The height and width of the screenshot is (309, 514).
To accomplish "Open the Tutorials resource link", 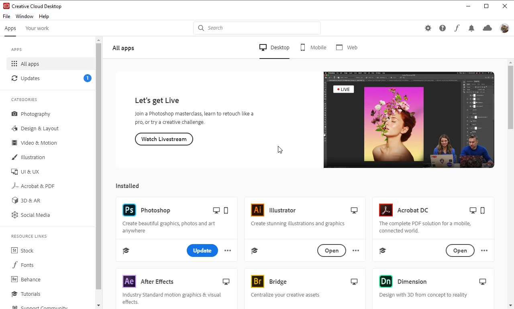I will pos(26,294).
